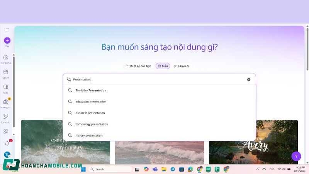Open Wi-Fi network icon in tray
The image size is (309, 174).
tap(279, 169)
